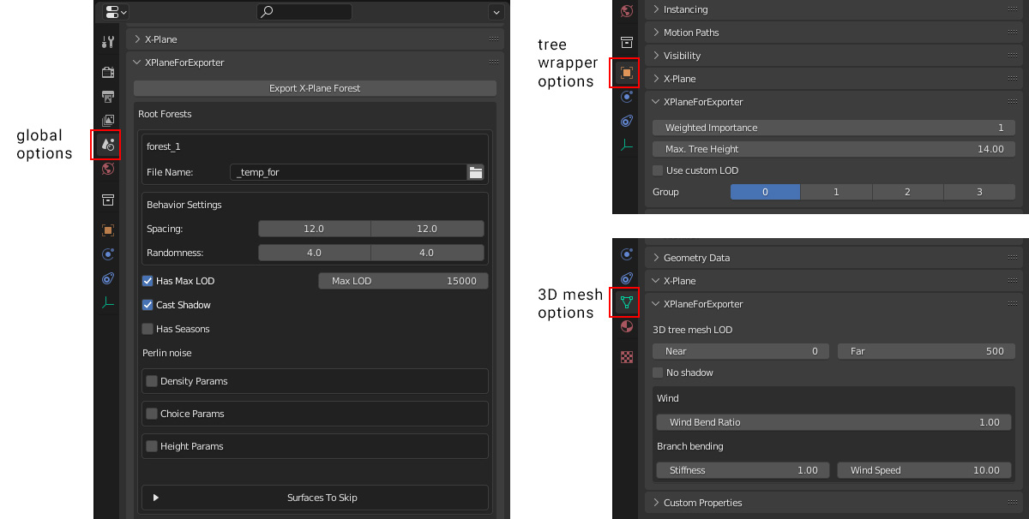
Task: Open the empty Object Data tab in the tree wrapper sidebar
Action: click(x=627, y=146)
